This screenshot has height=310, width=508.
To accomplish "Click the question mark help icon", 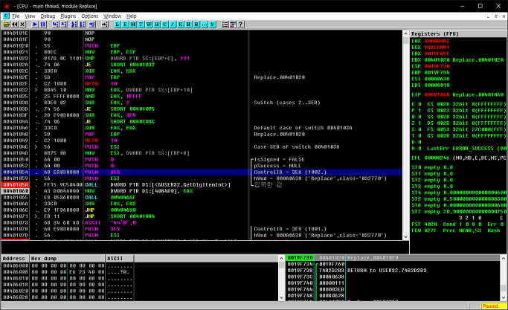I will point(241,25).
